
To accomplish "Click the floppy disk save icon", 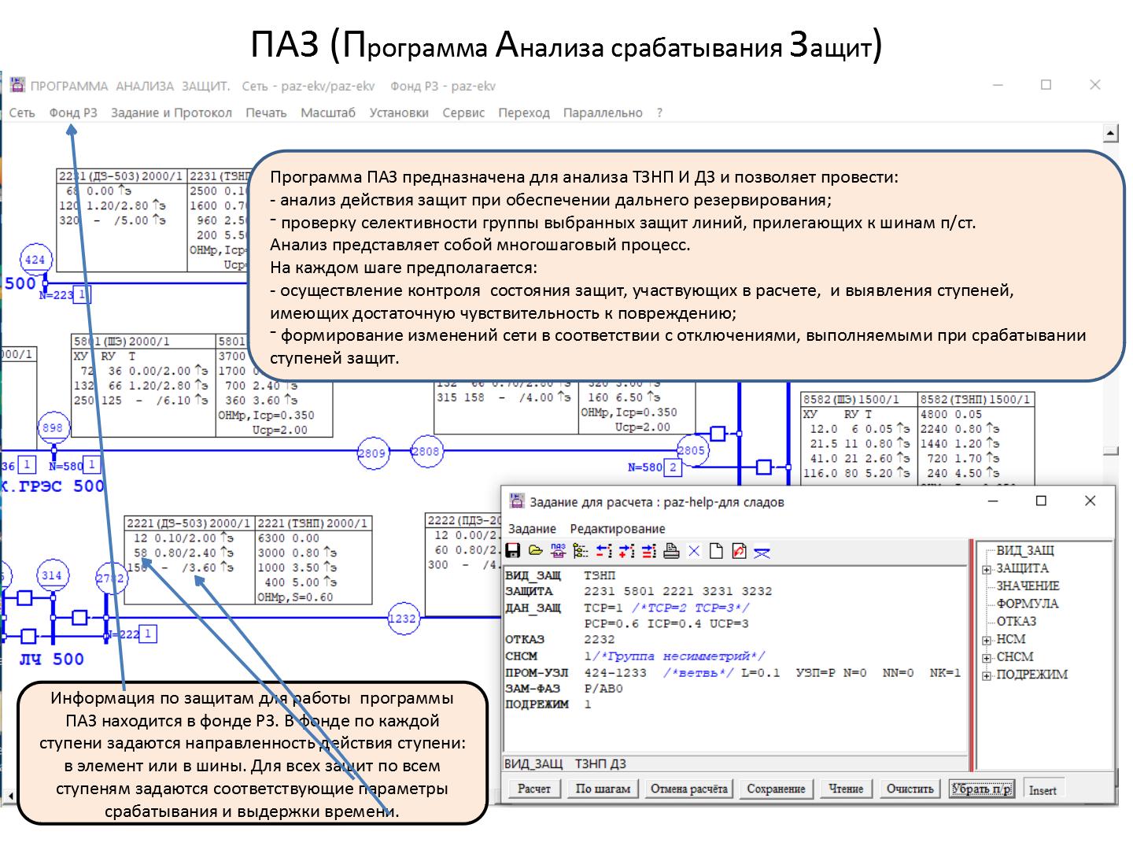I will point(513,551).
